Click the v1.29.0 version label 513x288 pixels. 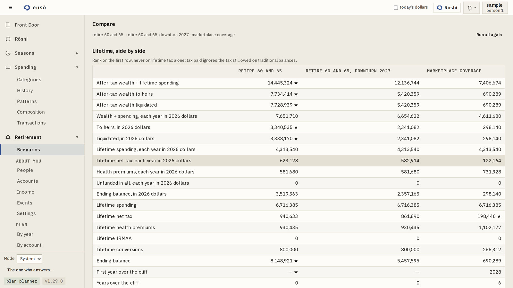tap(54, 281)
